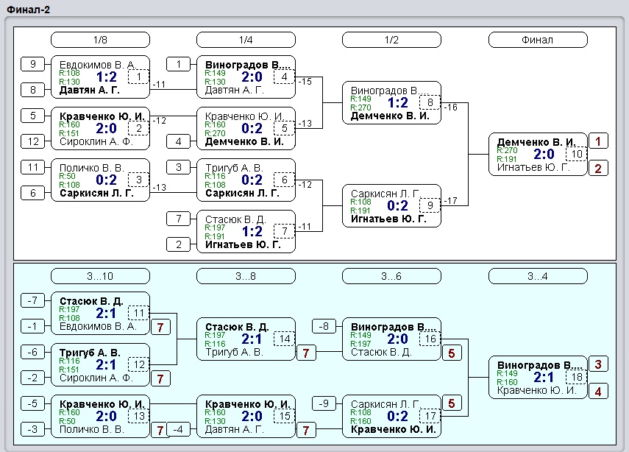629x452 pixels.
Task: Click loser slot -7 beside Стасюк
Action: (x=32, y=300)
